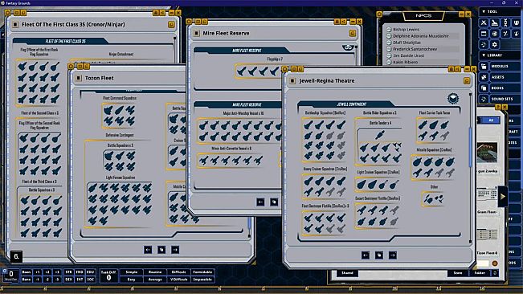The width and height of the screenshot is (523, 294).
Task: Toggle the -1 modifier button
Action: click(37, 280)
